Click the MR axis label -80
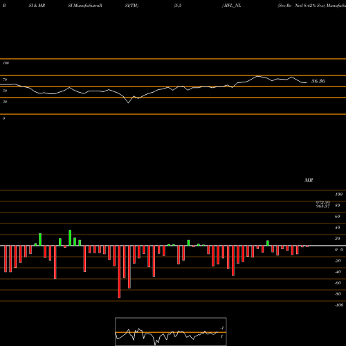Viewport: 346px width, 346px height. 338,294
